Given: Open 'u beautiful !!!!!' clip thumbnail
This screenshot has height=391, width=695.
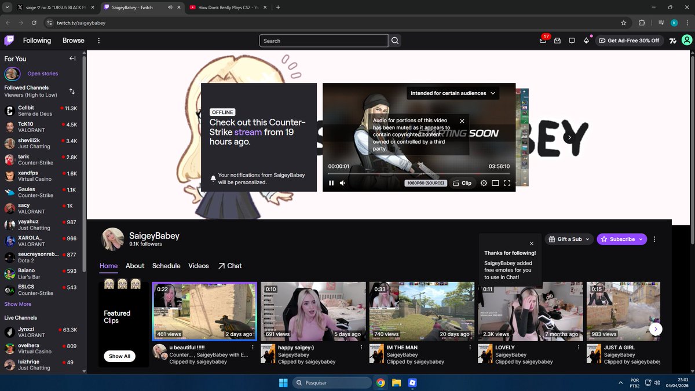Looking at the screenshot, I should pyautogui.click(x=204, y=312).
